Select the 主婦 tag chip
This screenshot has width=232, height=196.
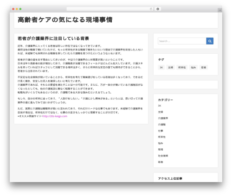170,68
